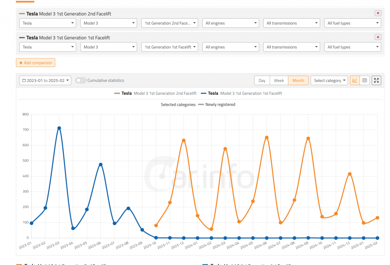Click the Newly registered category legend
Image resolution: width=390 pixels, height=265 pixels.
(217, 104)
